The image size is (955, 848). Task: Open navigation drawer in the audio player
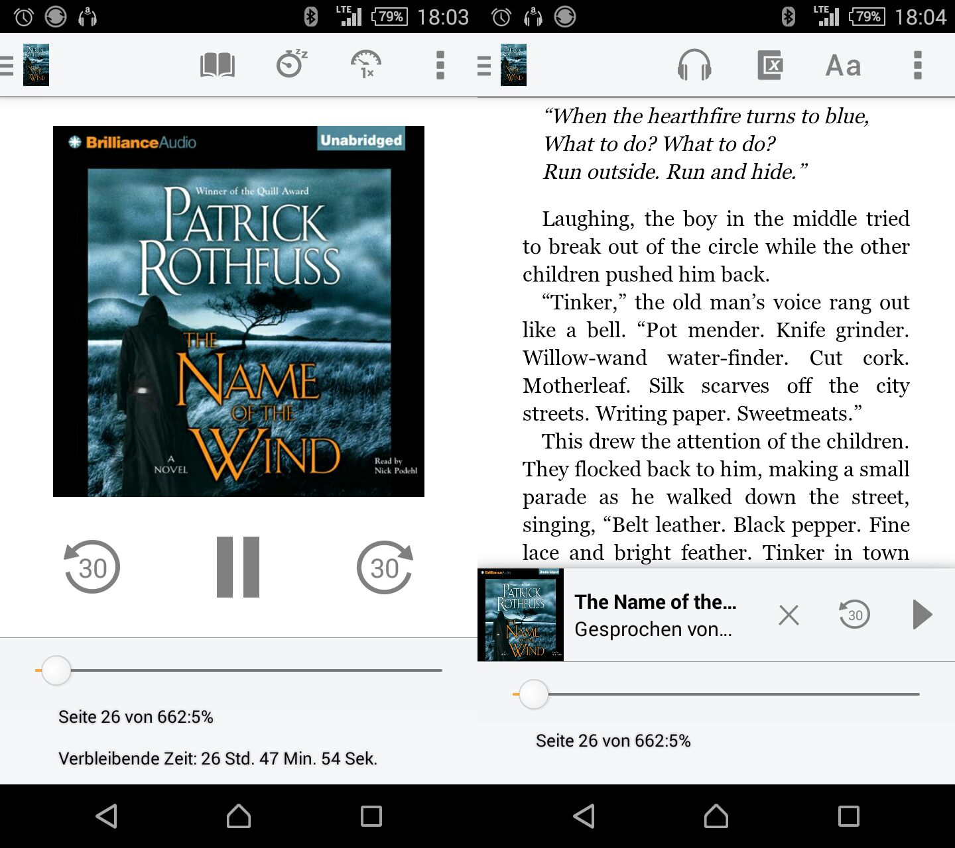[x=8, y=66]
